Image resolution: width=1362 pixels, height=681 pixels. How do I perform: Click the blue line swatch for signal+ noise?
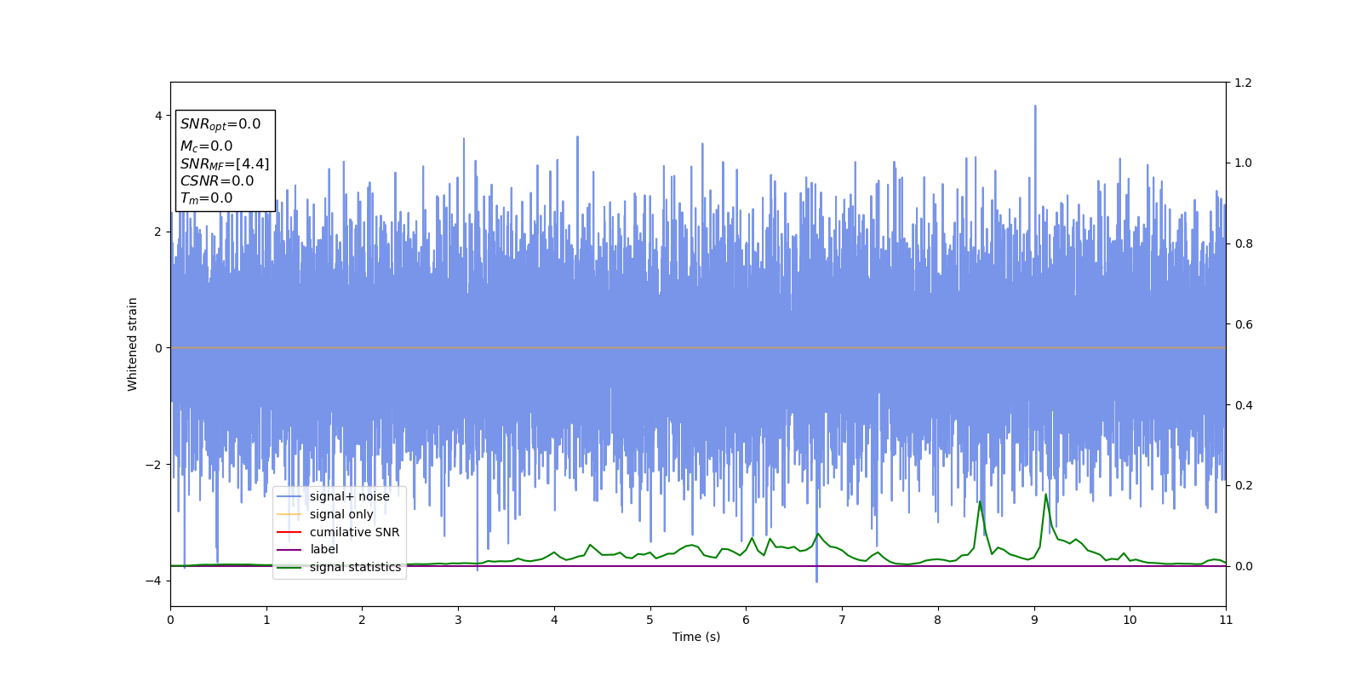[289, 497]
